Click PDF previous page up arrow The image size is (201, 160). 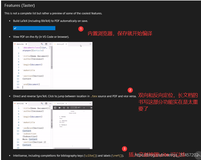point(64,108)
